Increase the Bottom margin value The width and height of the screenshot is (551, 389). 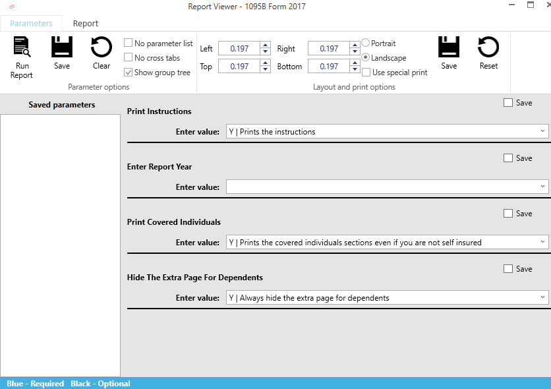355,63
